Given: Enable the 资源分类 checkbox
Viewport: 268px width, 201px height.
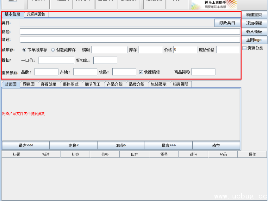Looking at the screenshot, I should pos(245,48).
